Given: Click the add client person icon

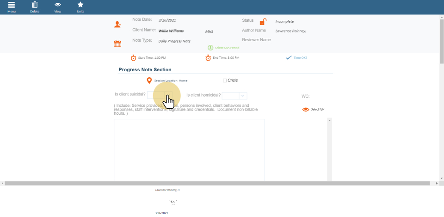Looking at the screenshot, I should point(117,25).
